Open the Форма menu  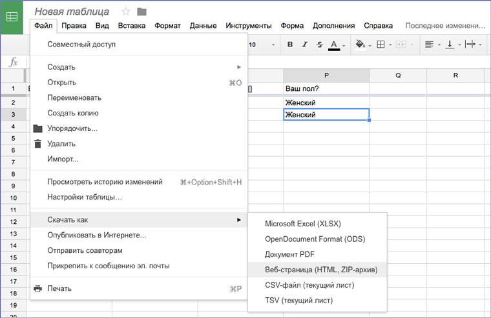292,26
